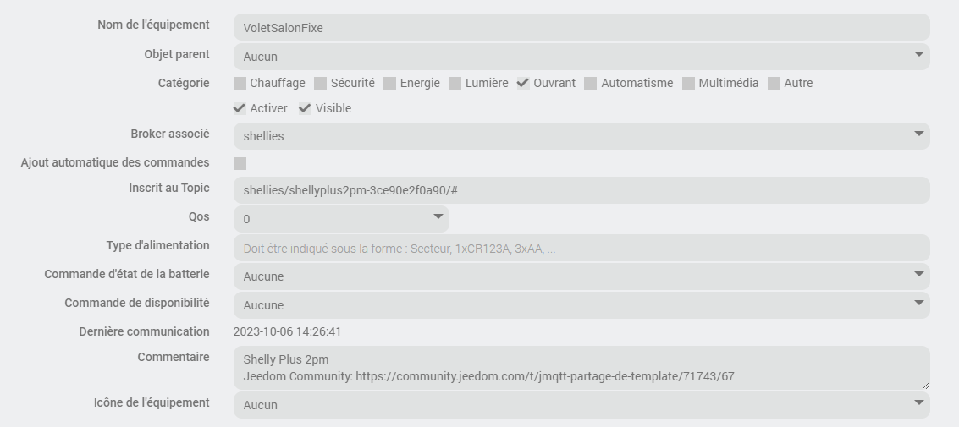This screenshot has width=959, height=427.
Task: Open the Icône de l'équipement dropdown
Action: coord(581,405)
